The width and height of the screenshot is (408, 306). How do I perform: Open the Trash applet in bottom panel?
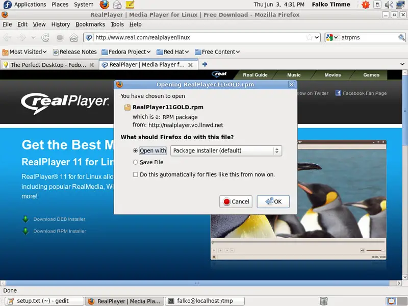(323, 301)
